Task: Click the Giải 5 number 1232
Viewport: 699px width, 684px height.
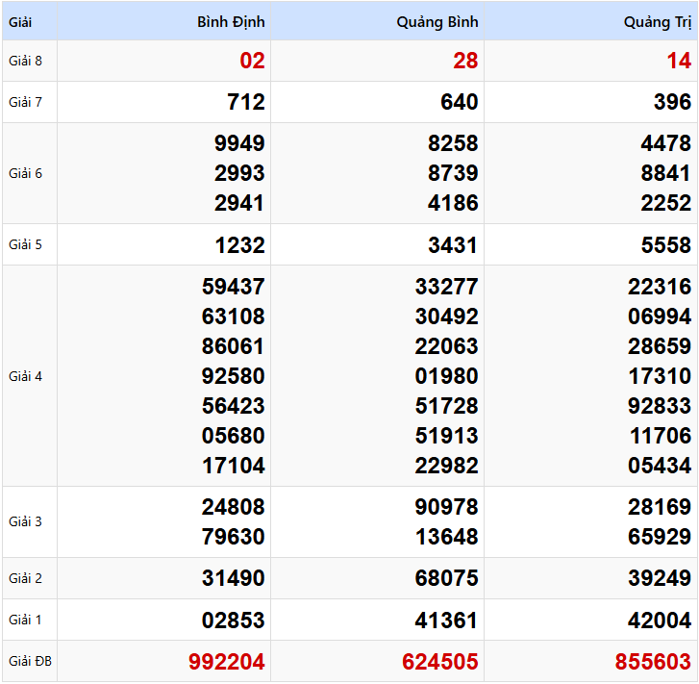Action: tap(239, 245)
